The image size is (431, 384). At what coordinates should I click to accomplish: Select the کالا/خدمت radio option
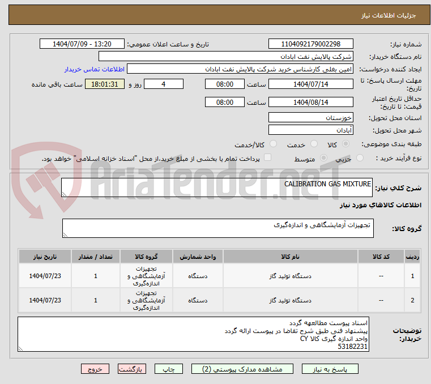point(273,144)
